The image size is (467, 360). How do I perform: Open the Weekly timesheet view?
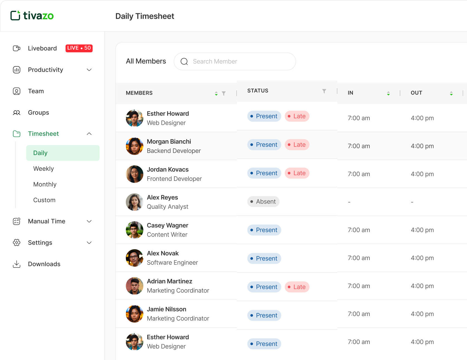click(44, 169)
